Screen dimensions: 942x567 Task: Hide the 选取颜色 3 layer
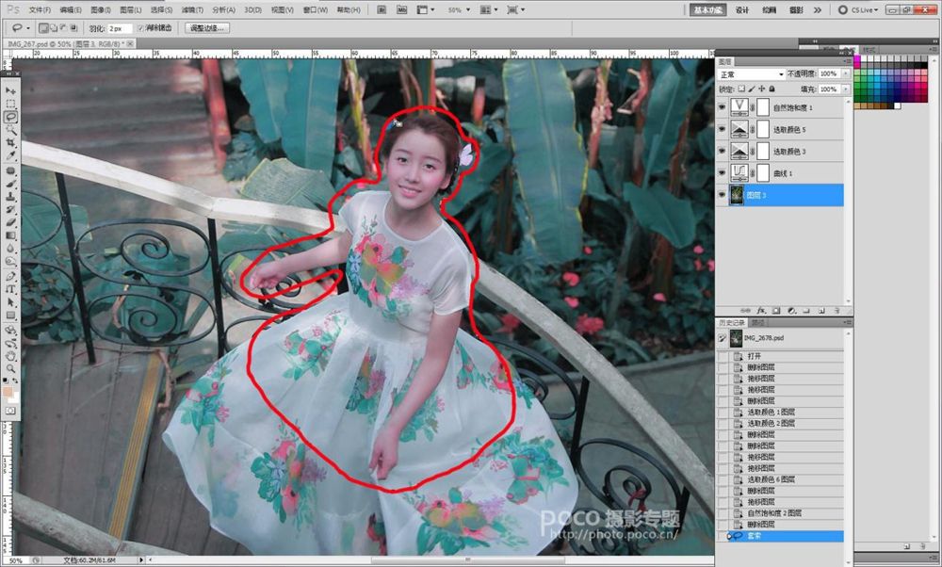pos(723,151)
